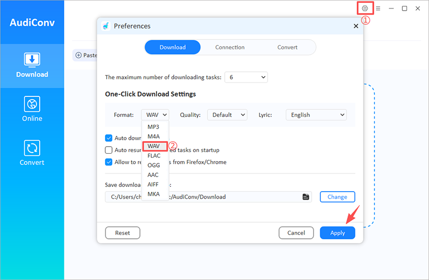Screen dimensions: 429x280
Task: Open settings gear icon in title bar
Action: point(365,9)
